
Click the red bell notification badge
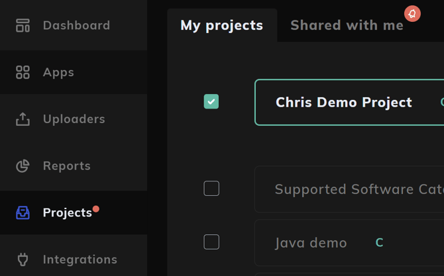coord(413,13)
